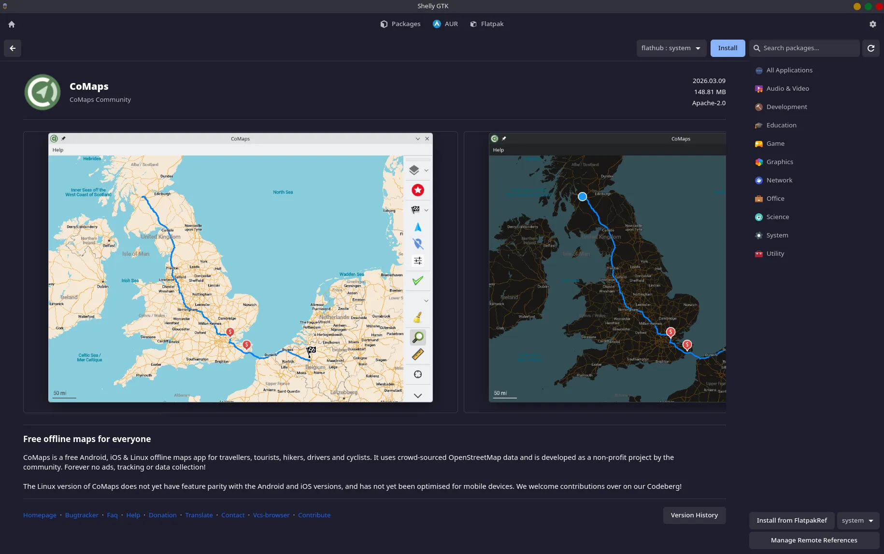Viewport: 884px width, 554px height.
Task: Browse the Development category
Action: [814, 107]
